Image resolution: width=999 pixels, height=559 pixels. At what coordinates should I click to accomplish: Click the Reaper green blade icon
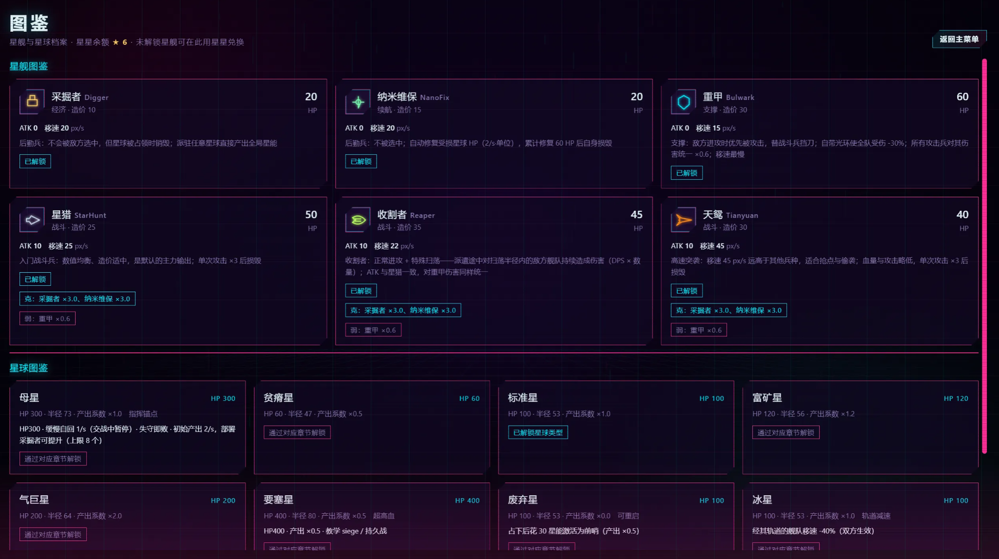coord(358,220)
